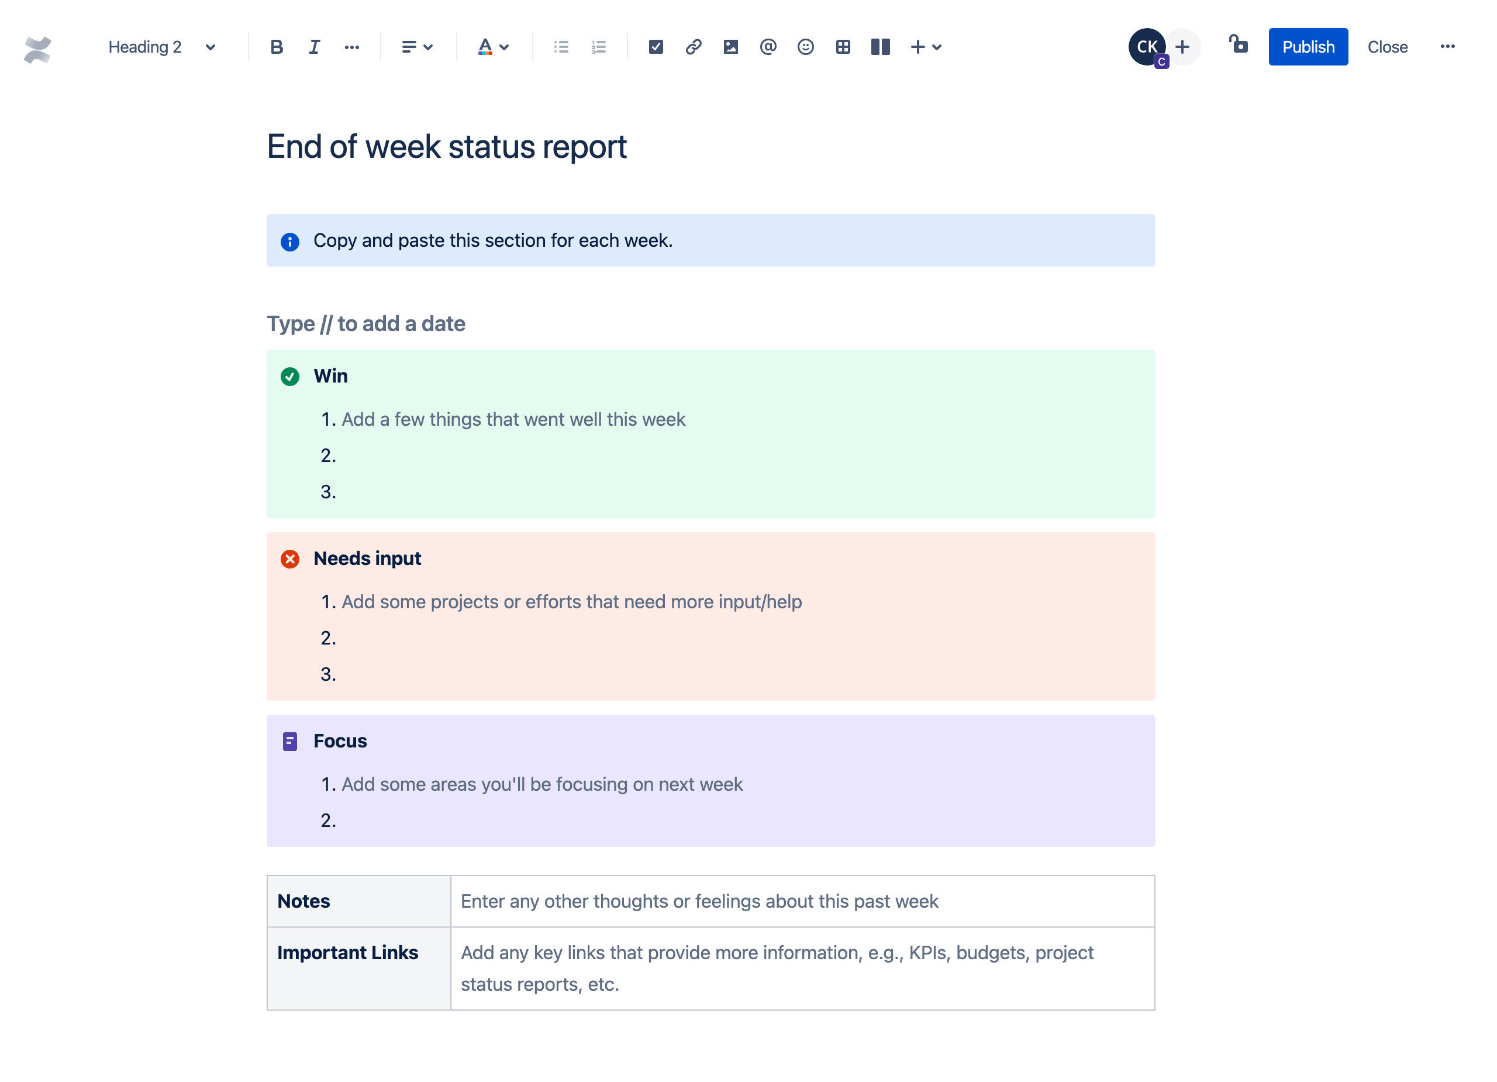
Task: Click the task/checkbox insert icon
Action: pos(654,46)
